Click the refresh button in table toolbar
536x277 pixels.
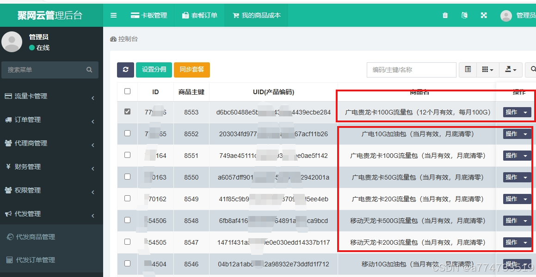125,70
